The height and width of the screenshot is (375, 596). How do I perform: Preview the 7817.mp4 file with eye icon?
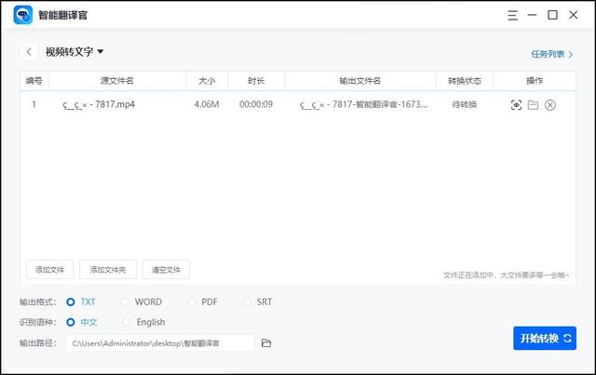tap(516, 105)
